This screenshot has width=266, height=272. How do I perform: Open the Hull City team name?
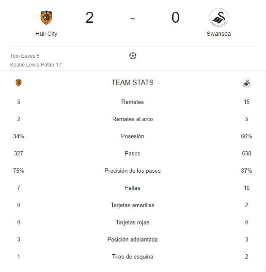click(x=46, y=34)
